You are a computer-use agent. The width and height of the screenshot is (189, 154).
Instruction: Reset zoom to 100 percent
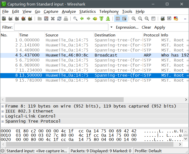point(147,19)
